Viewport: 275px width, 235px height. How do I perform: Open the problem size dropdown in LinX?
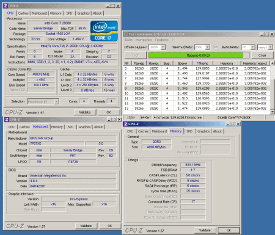[163, 47]
